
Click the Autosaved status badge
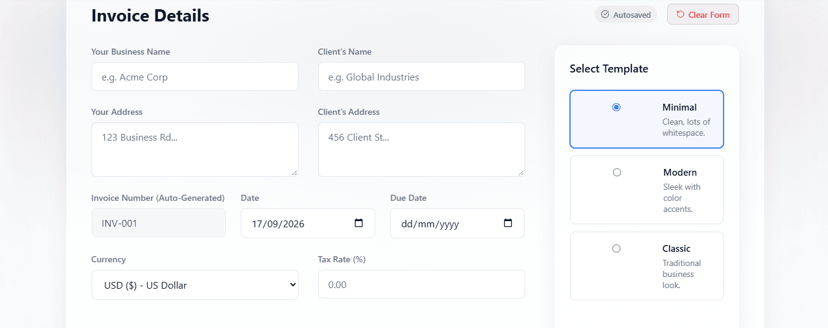coord(626,15)
